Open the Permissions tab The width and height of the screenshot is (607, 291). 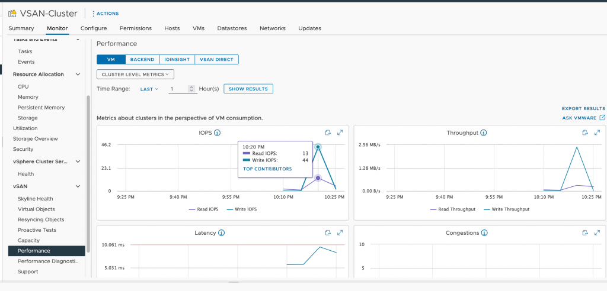[136, 28]
